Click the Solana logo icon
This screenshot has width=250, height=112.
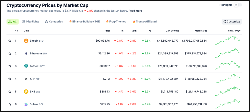coord(26,104)
